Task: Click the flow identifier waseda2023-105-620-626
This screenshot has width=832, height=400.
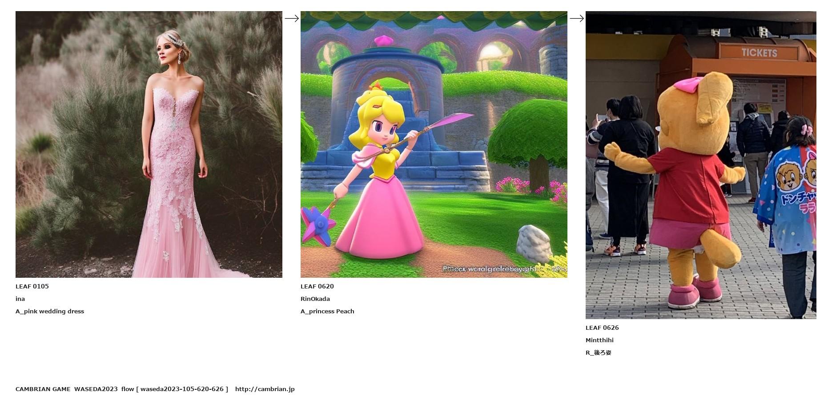Action: 182,389
